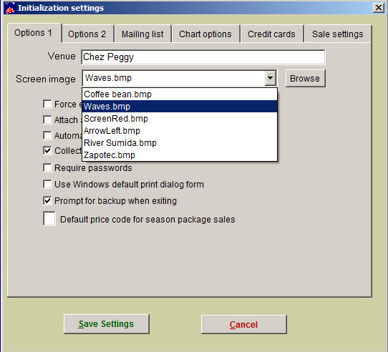Viewport: 388px width, 352px height.
Task: Open the Mailing list tab
Action: point(142,34)
